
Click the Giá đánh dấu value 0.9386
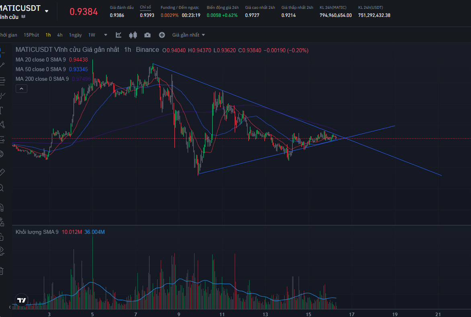[x=117, y=15]
